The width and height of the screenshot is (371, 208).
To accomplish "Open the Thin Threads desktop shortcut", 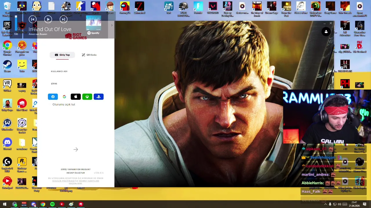I will pyautogui.click(x=345, y=8).
